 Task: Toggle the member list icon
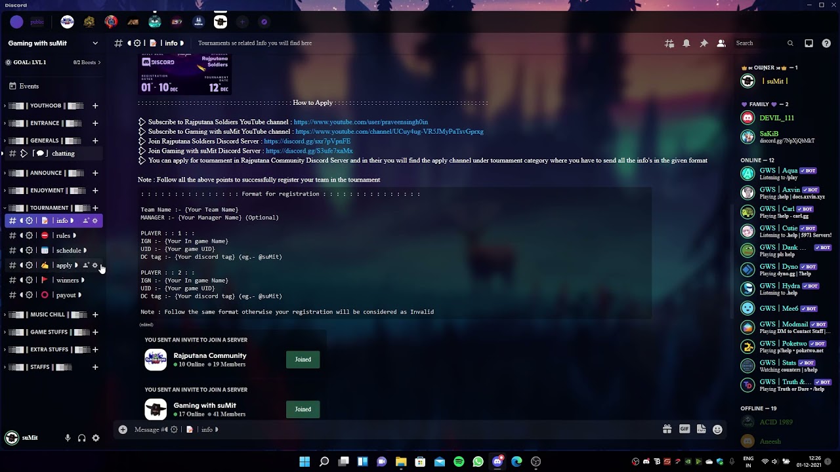[x=721, y=43]
